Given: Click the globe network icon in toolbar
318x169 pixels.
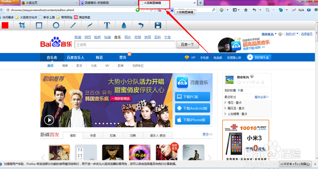Looking at the screenshot, I should (281, 10).
